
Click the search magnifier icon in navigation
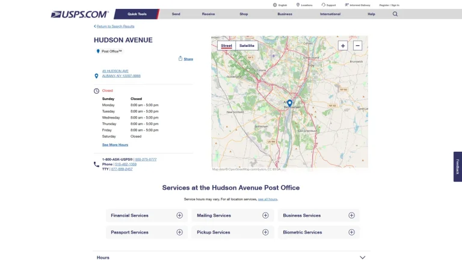tap(395, 14)
